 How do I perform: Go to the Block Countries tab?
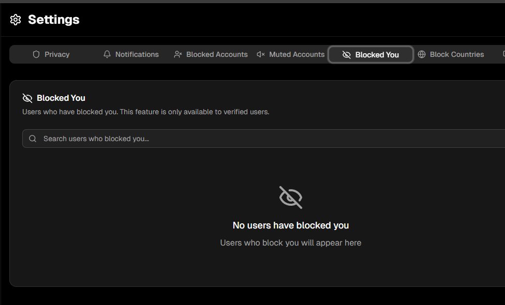tap(451, 54)
